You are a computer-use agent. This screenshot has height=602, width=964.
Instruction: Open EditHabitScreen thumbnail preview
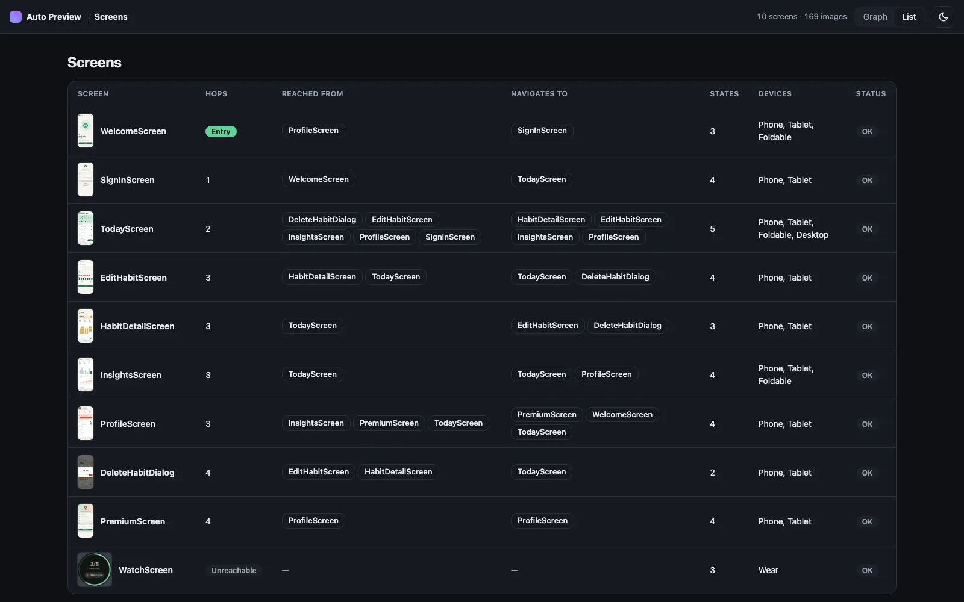click(x=86, y=277)
